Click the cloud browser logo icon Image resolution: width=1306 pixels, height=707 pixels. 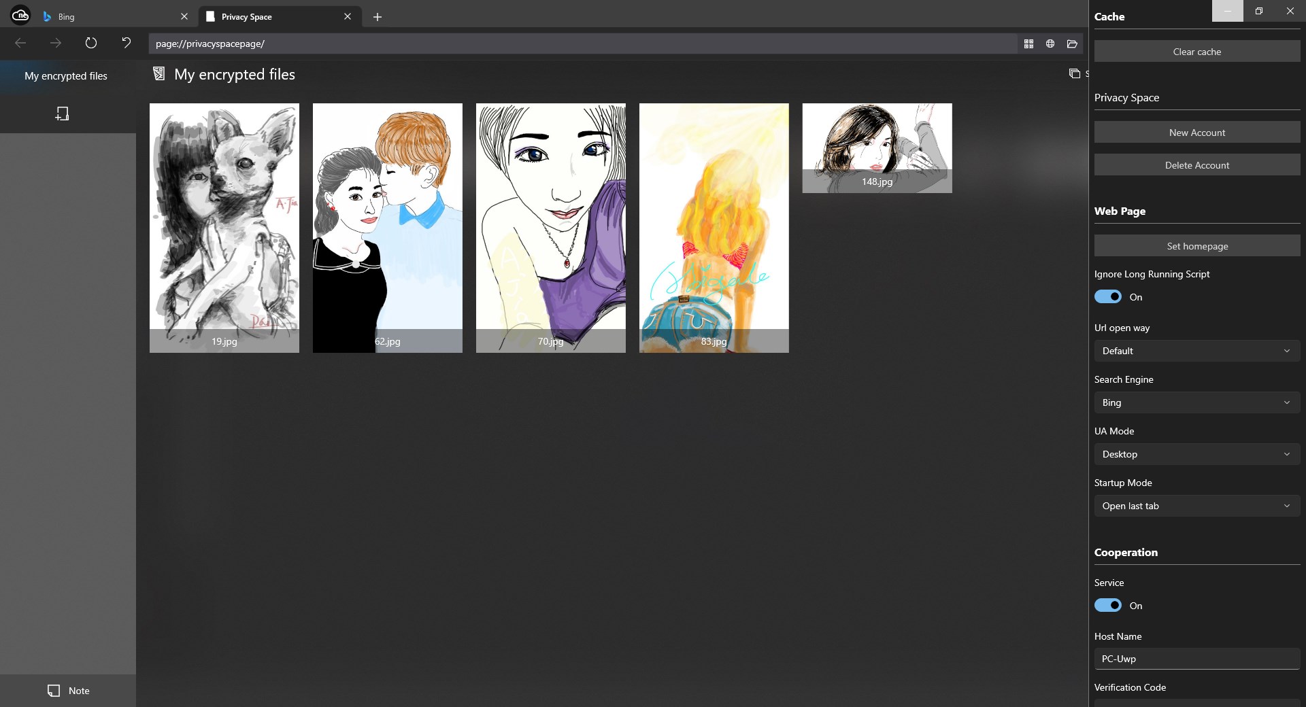pos(20,14)
